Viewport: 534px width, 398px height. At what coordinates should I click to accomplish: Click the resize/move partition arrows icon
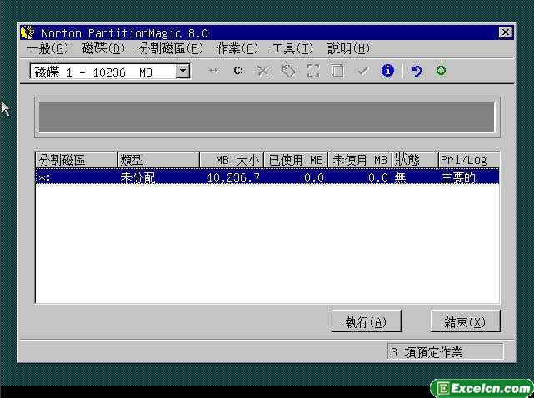point(213,72)
